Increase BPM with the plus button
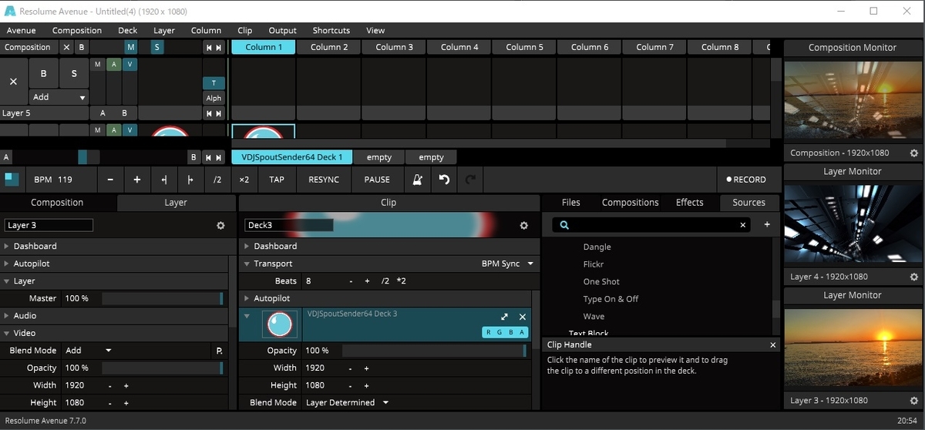The image size is (925, 430). point(137,180)
